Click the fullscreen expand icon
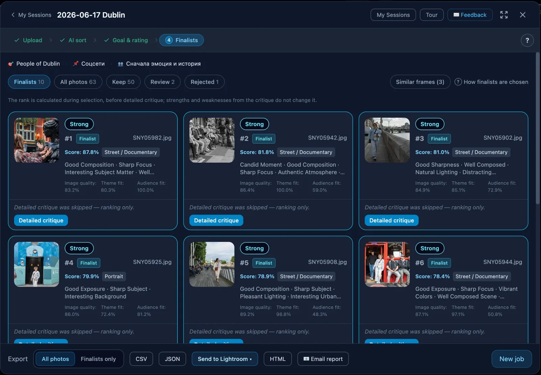The width and height of the screenshot is (541, 375). pos(504,15)
